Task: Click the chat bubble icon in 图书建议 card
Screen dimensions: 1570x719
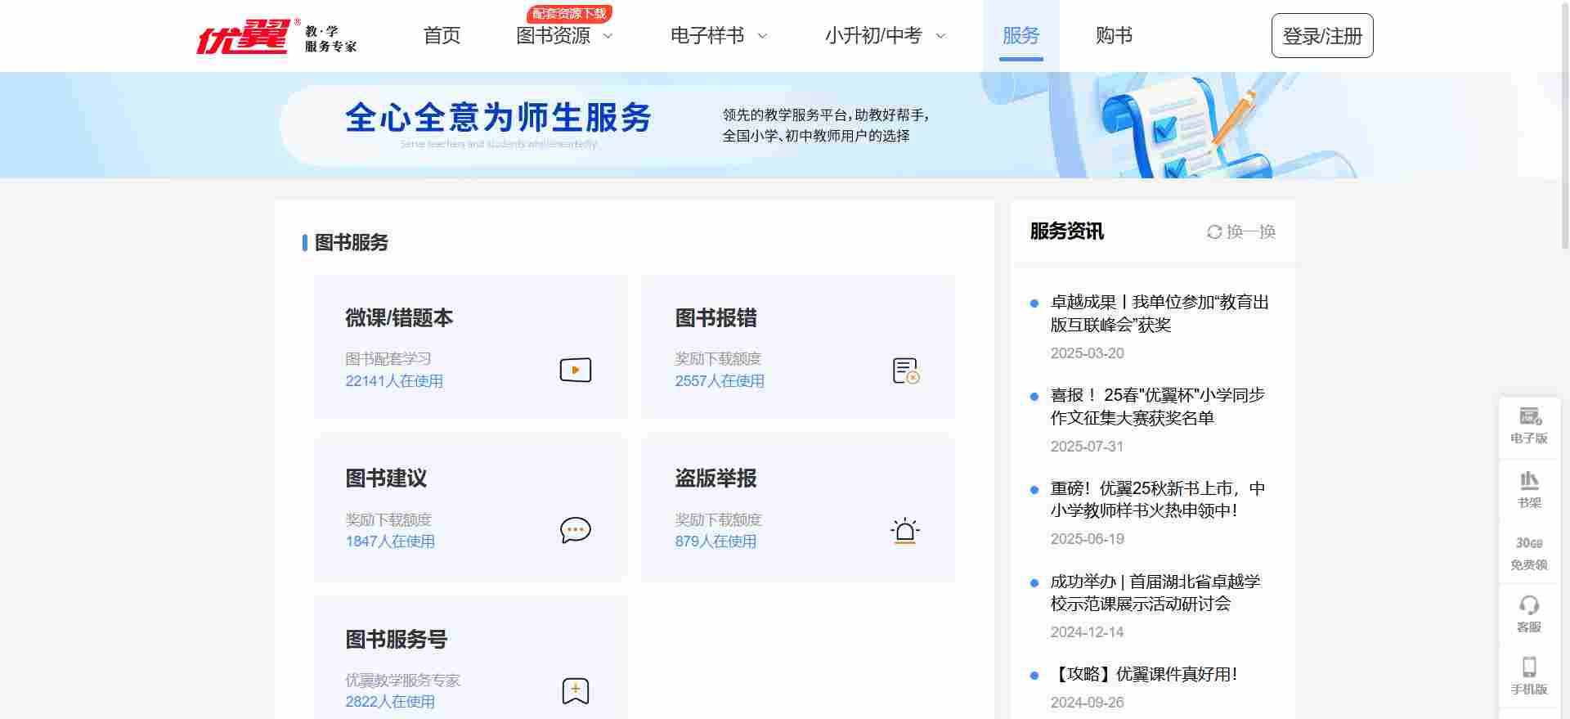Action: [575, 530]
